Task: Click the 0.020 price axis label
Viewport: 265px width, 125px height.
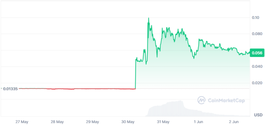Action: tap(257, 83)
